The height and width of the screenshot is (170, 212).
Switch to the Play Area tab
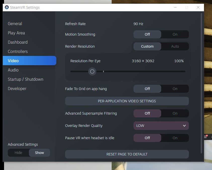[16, 33]
